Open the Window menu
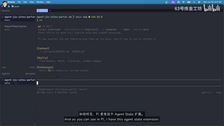This screenshot has width=224, height=126. pyautogui.click(x=40, y=2)
